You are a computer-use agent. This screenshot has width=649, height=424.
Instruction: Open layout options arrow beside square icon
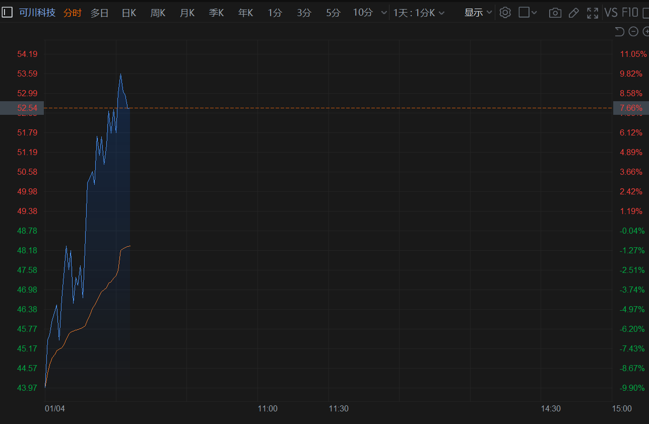click(534, 13)
